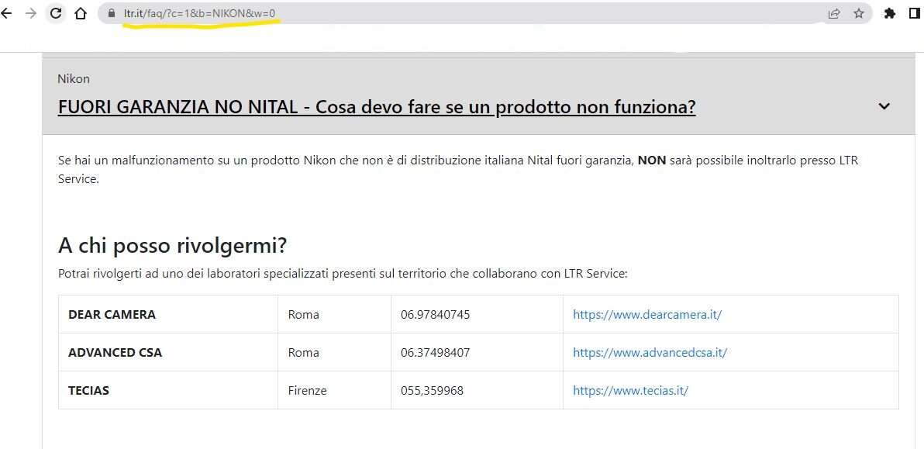
Task: Click the Nikon brand label
Action: pos(74,79)
